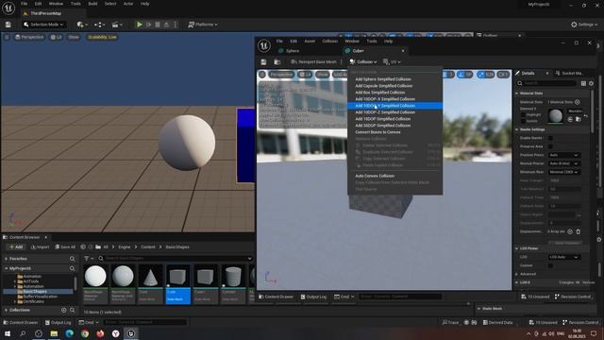The height and width of the screenshot is (340, 604).
Task: Toggle the Preserve Area checkbox
Action: 550,146
